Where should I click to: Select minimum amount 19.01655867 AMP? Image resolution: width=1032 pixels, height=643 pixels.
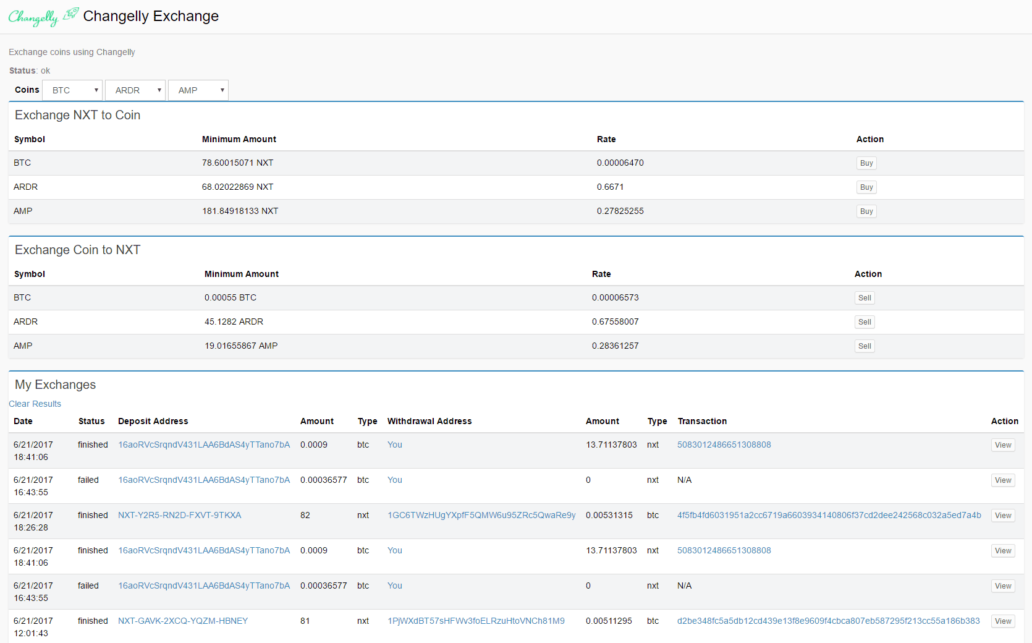[x=242, y=346]
